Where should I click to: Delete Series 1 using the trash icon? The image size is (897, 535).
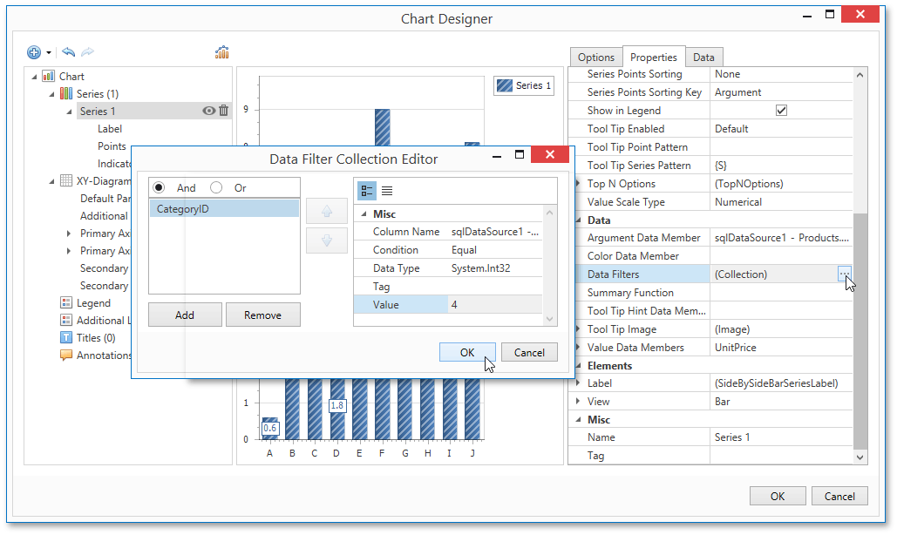(224, 111)
